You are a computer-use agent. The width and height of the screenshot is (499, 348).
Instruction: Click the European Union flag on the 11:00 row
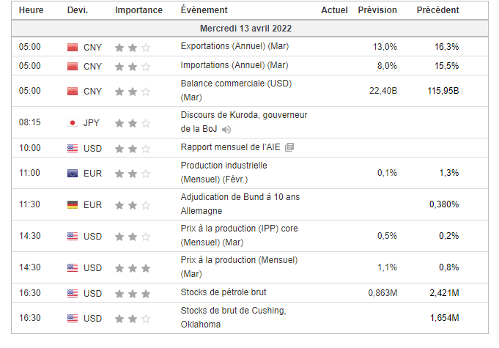(72, 174)
